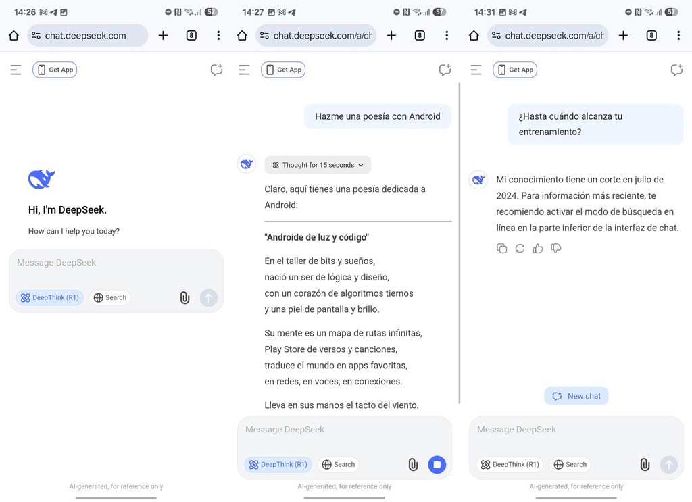The width and height of the screenshot is (692, 502).
Task: Open the sidebar menu in the left screen
Action: 16,70
